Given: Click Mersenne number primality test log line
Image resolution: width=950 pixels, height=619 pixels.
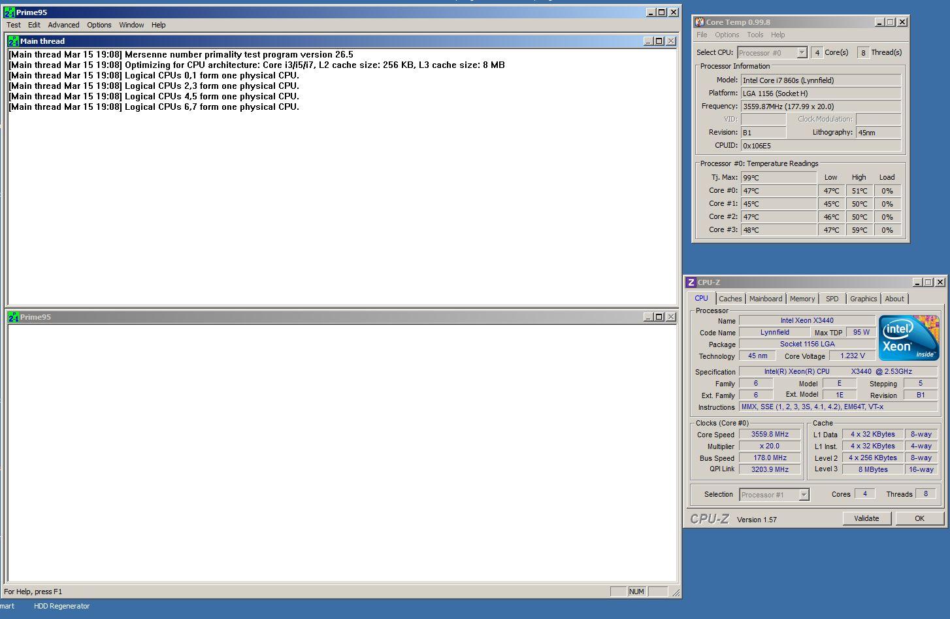Looking at the screenshot, I should tap(181, 54).
